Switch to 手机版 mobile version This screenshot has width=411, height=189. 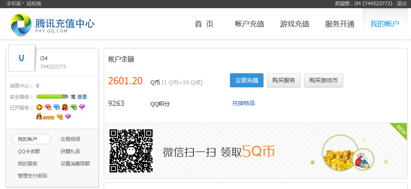pos(14,4)
